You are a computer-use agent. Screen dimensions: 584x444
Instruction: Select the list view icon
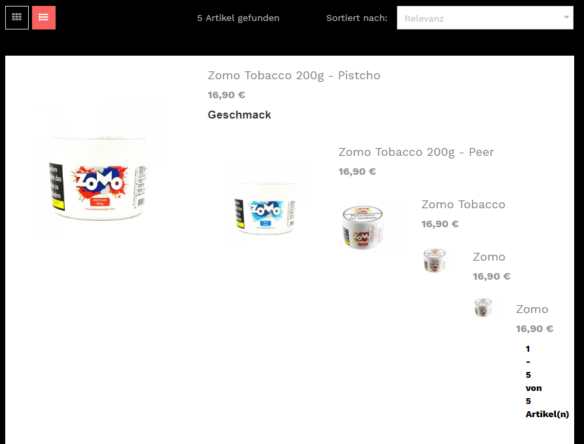[x=44, y=18]
